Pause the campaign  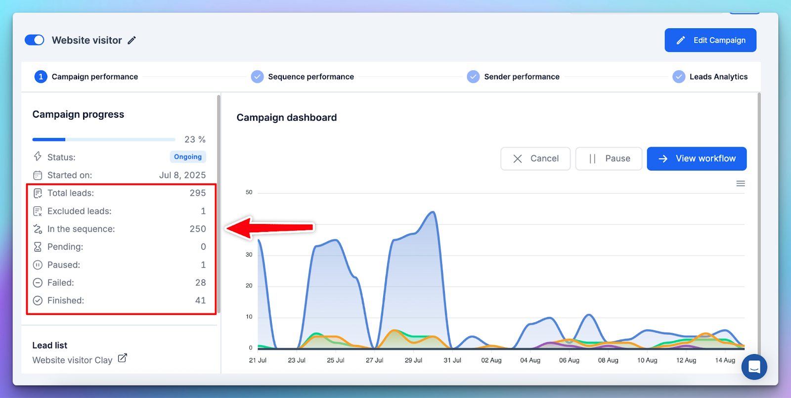pos(609,159)
